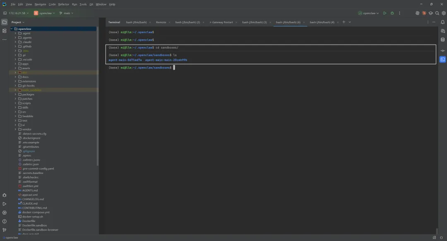The width and height of the screenshot is (447, 241).
Task: Open the Git tool window icon
Action: click(4, 230)
